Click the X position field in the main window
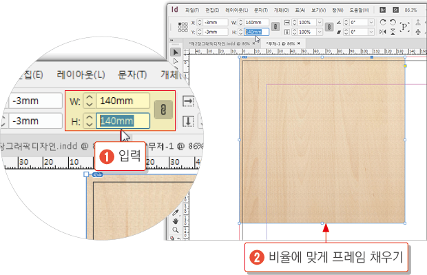 (x=216, y=22)
